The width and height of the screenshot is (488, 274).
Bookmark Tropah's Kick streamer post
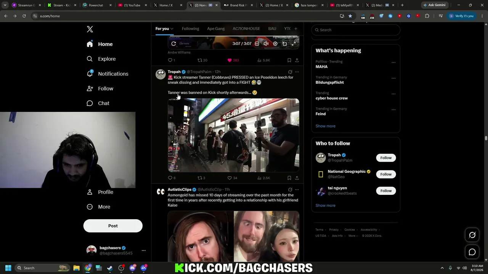click(289, 178)
